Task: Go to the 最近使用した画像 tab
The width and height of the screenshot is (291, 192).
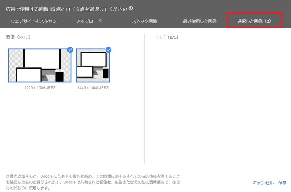Action: click(x=200, y=21)
